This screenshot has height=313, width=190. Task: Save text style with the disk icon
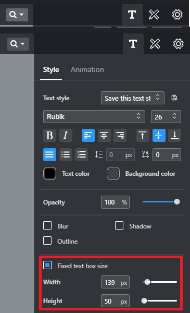174,98
